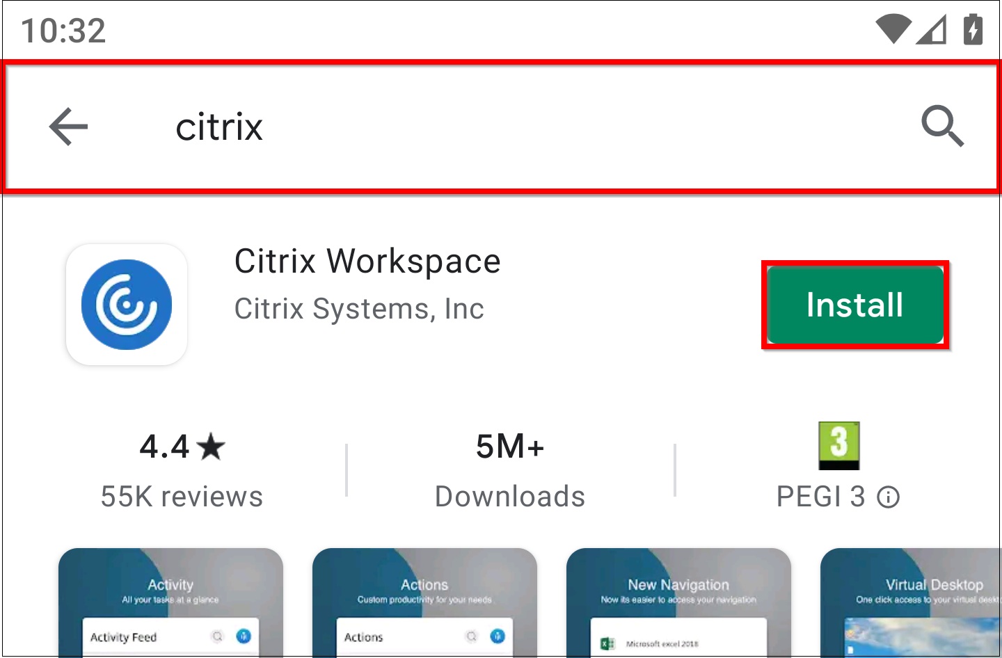Tap the back arrow to exit search
The height and width of the screenshot is (658, 1002).
coord(67,126)
